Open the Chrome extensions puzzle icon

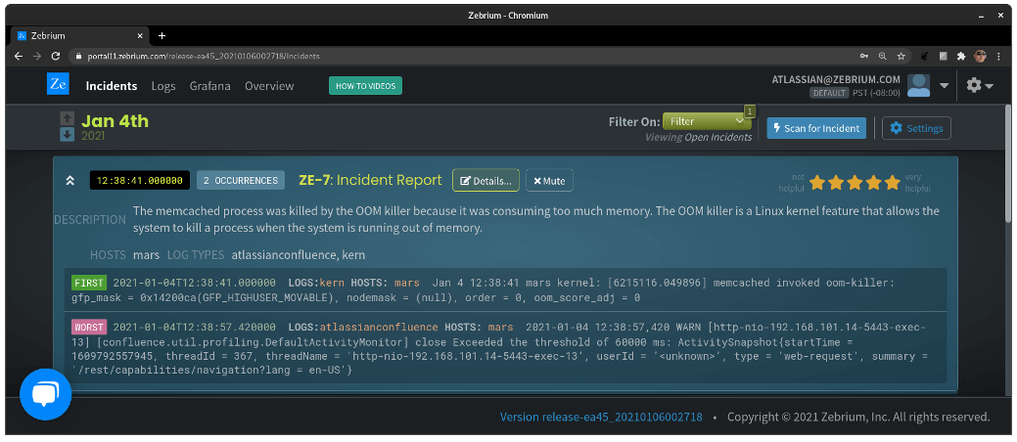[x=961, y=56]
